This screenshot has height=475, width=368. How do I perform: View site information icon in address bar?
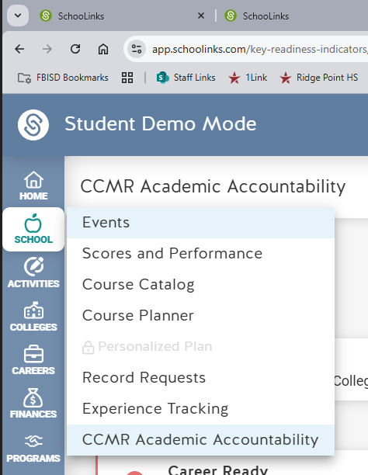click(137, 49)
